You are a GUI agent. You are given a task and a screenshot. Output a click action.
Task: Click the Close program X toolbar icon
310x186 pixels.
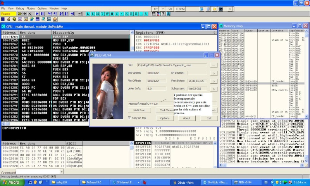click(x=30, y=14)
